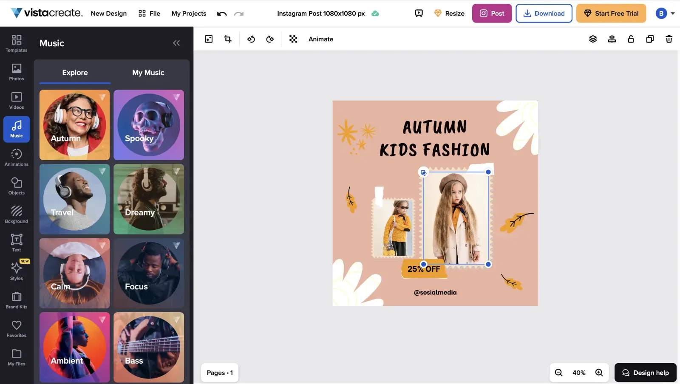Click the duplicate element icon
This screenshot has width=680, height=384.
[650, 39]
